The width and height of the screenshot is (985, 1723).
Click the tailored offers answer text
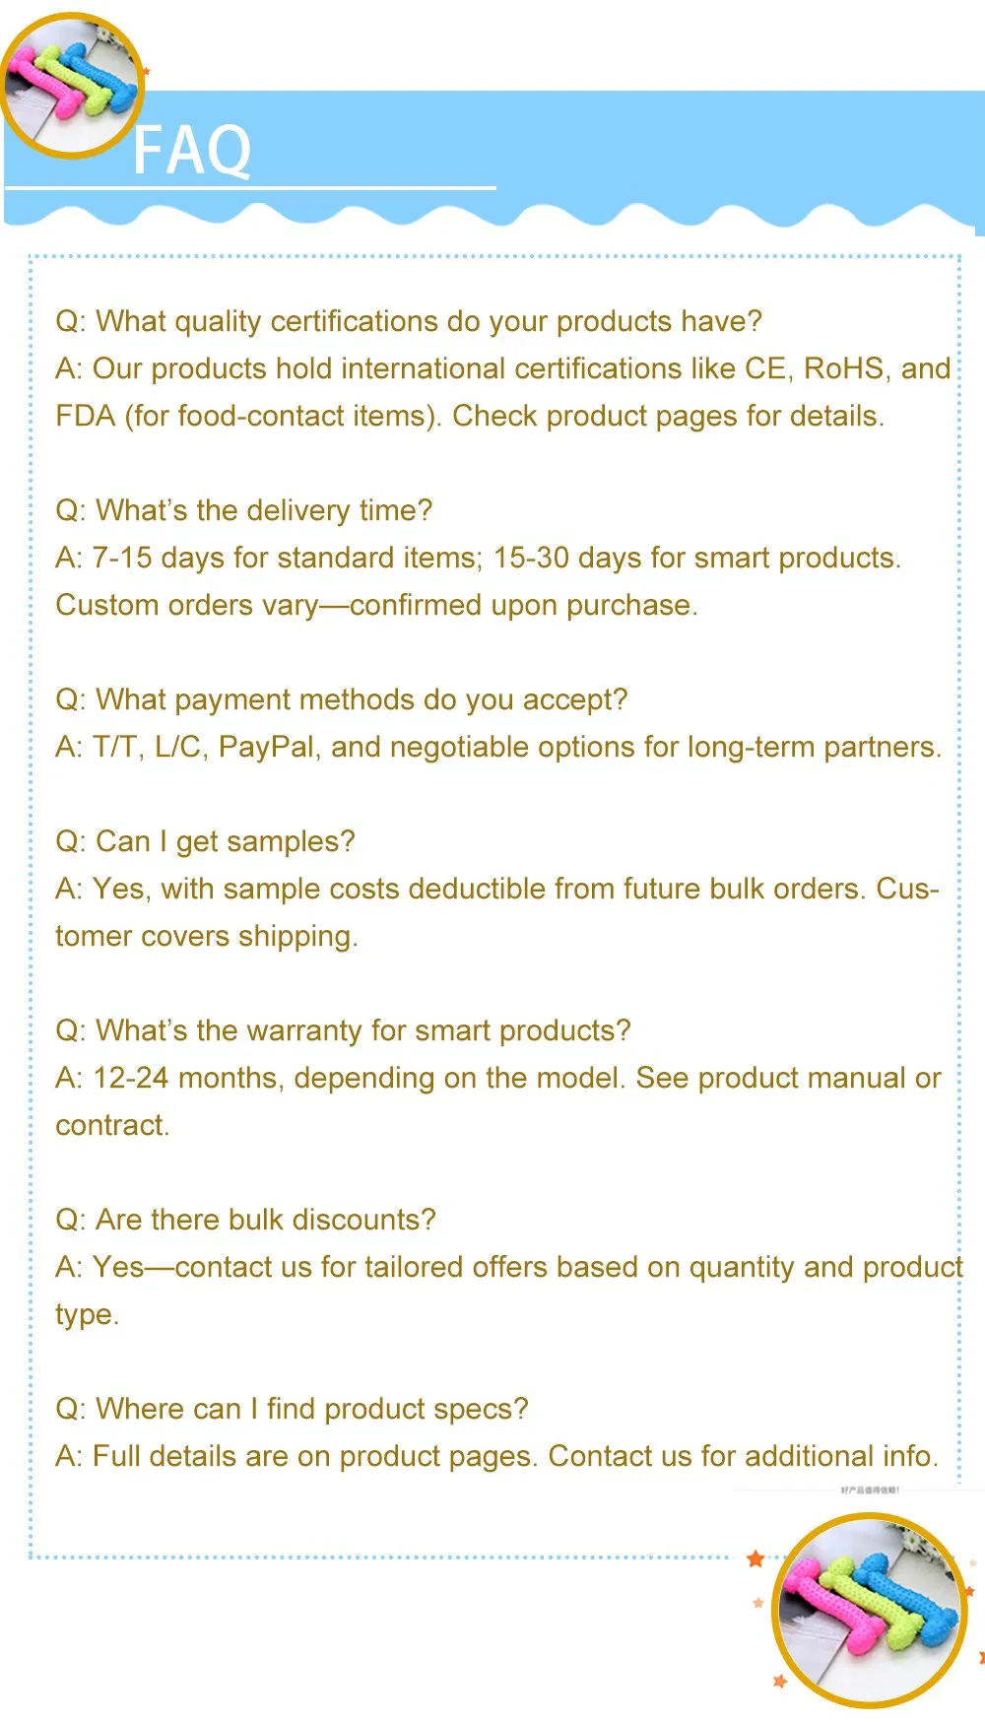tap(508, 1267)
